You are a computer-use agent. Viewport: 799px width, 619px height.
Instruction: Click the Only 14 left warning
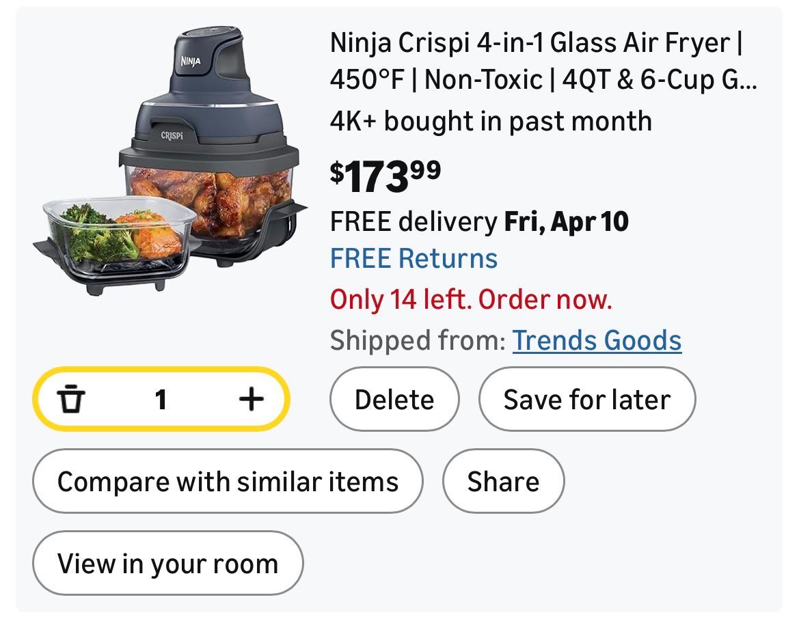(471, 299)
